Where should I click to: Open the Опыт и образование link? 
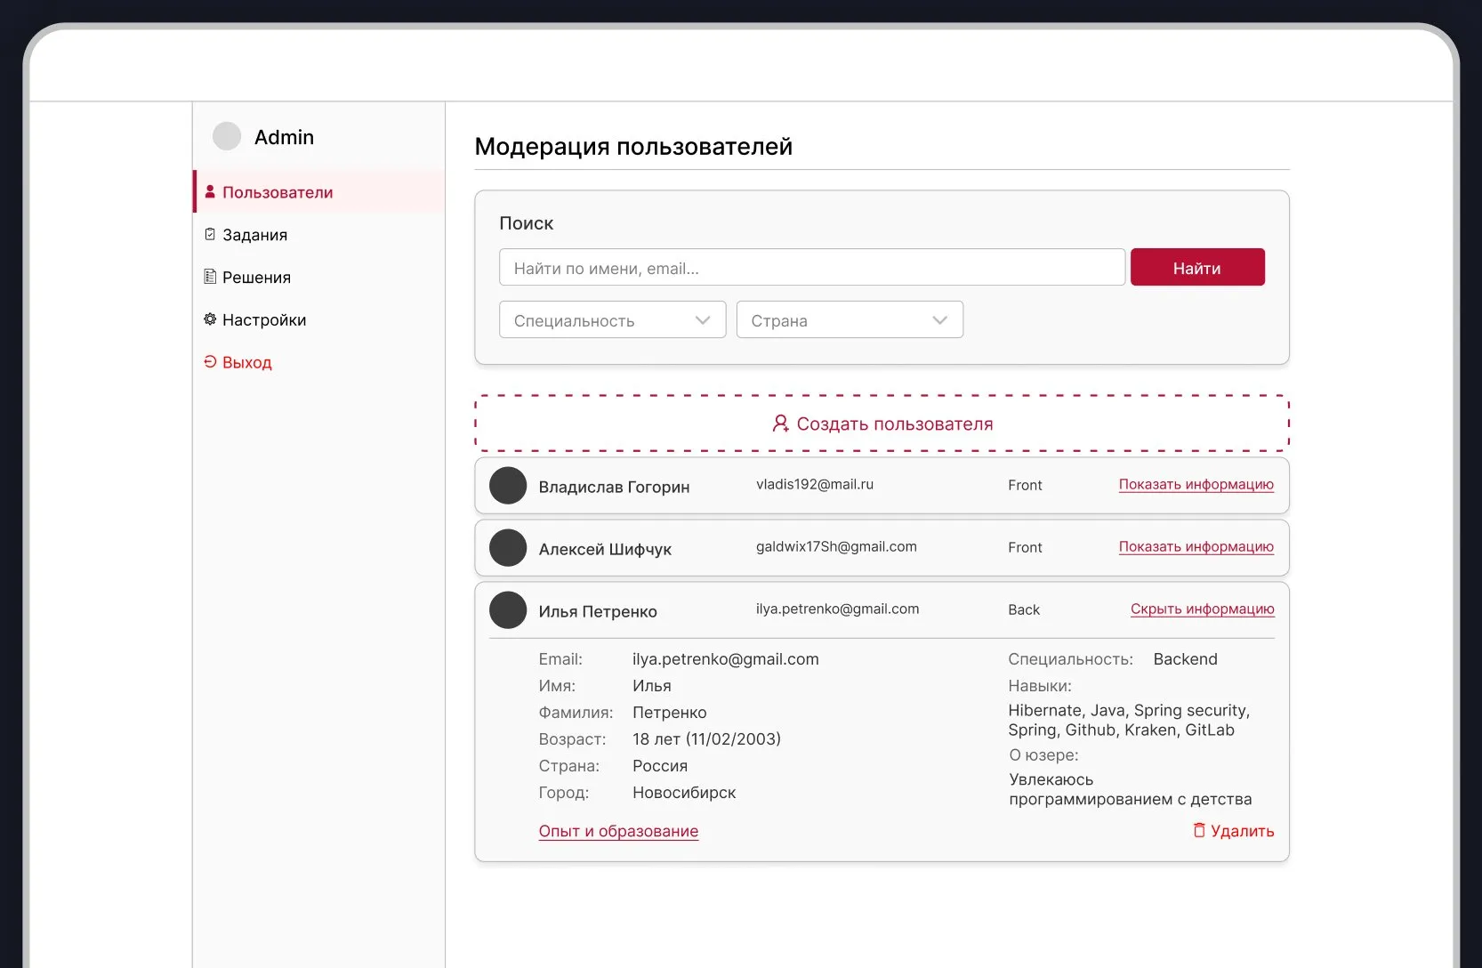(x=618, y=831)
